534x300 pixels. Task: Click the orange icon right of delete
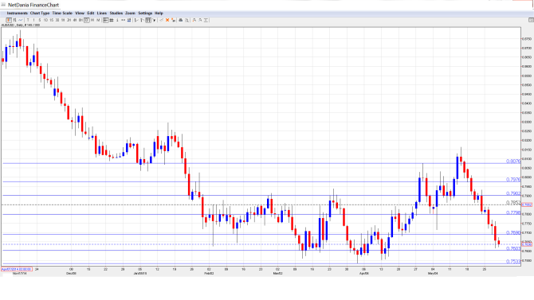coord(173,20)
